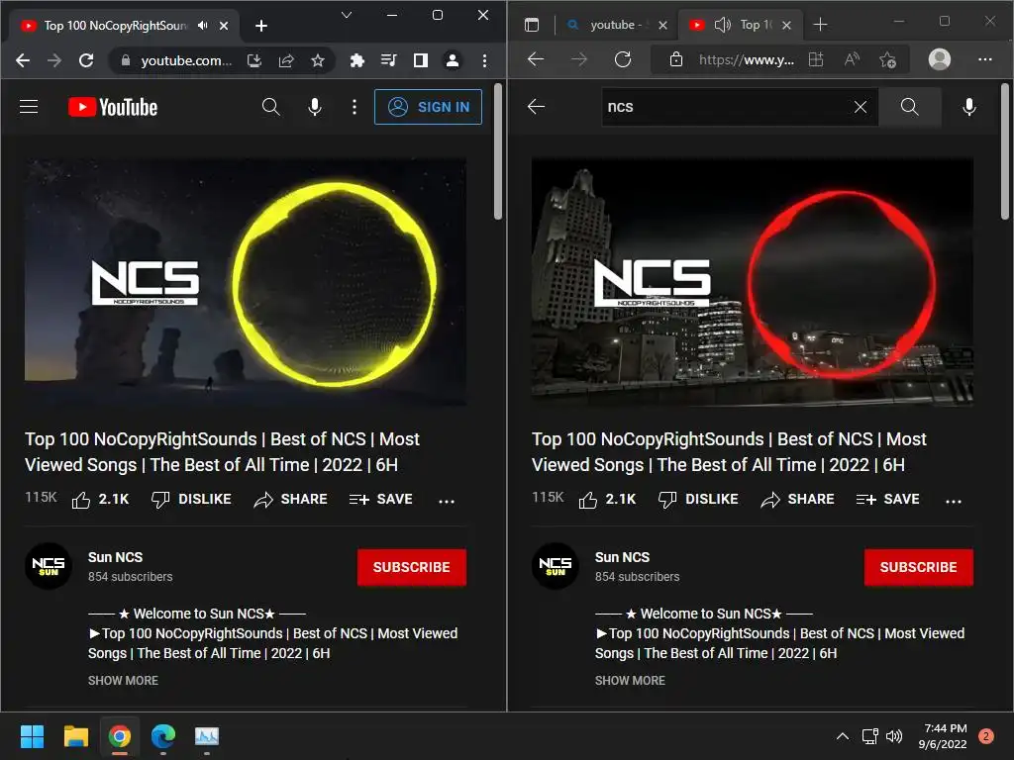Open Edge settings and more menu
Image resolution: width=1014 pixels, height=760 pixels.
click(x=985, y=59)
